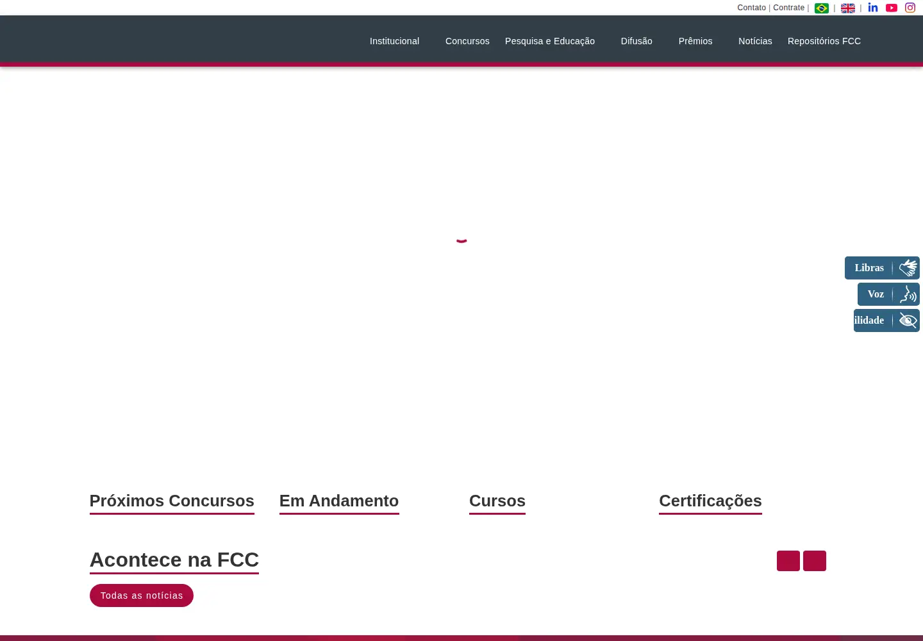Viewport: 923px width, 641px height.
Task: Go to next Acontece na FCC news slide
Action: coord(815,561)
